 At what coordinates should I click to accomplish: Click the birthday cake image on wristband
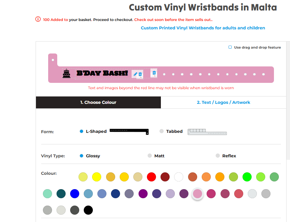coord(66,73)
